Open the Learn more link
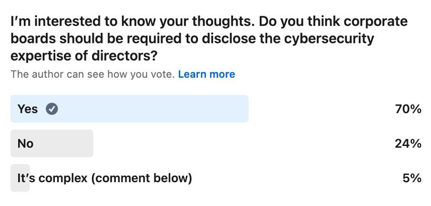Screen dimensions: 431x206 click(206, 74)
